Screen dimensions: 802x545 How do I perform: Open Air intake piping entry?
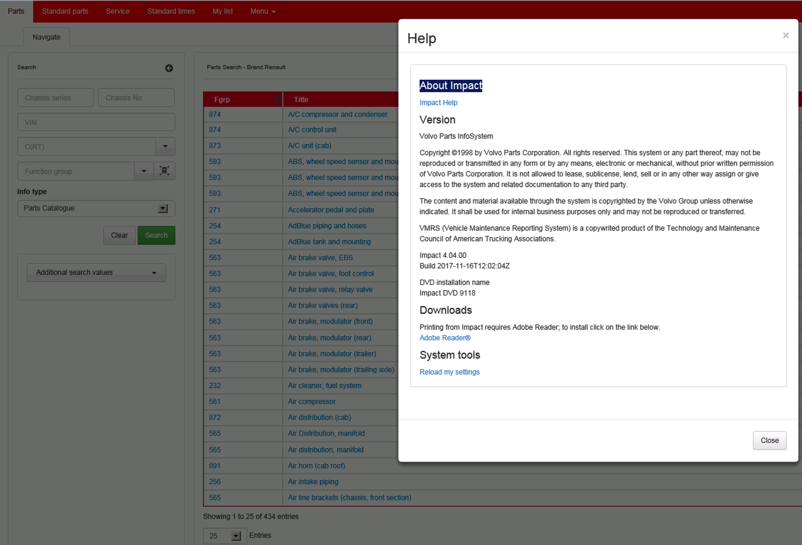click(x=313, y=482)
